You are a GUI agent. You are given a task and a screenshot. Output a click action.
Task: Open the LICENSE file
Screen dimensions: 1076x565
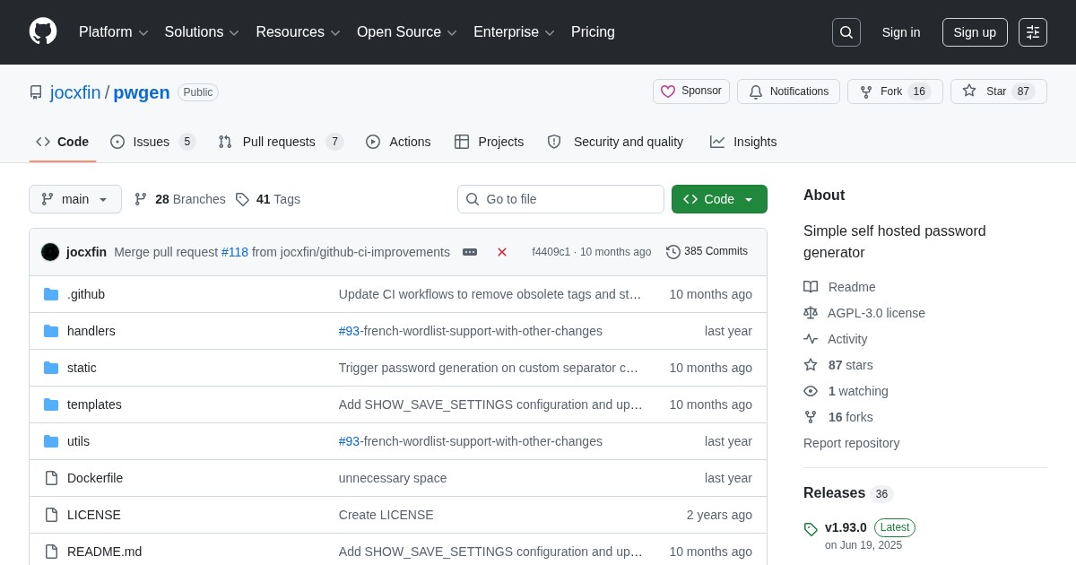(x=94, y=515)
